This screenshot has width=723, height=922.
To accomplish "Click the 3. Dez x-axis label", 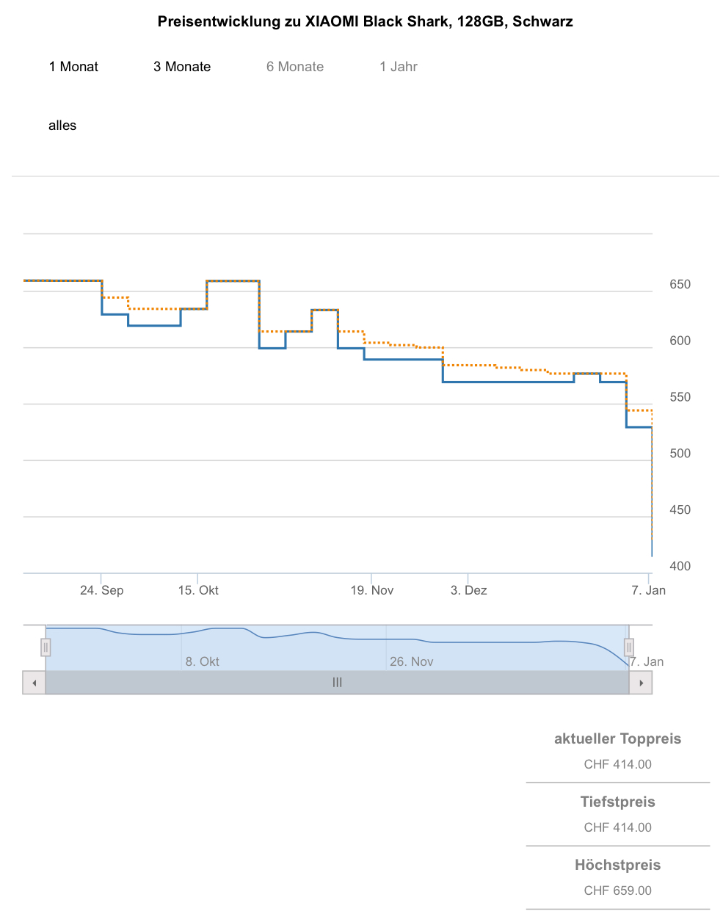I will (469, 590).
